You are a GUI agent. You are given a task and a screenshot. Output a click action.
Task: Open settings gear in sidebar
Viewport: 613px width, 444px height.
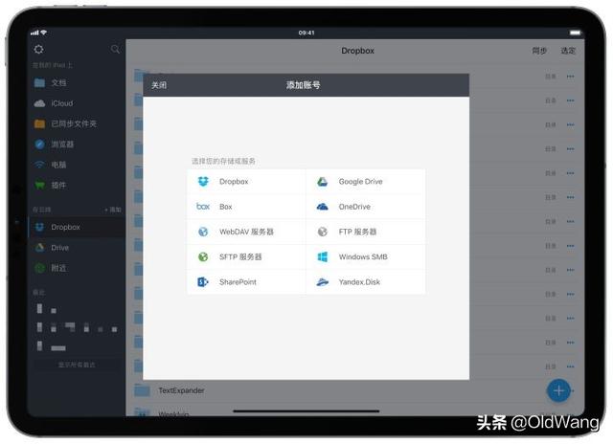pyautogui.click(x=38, y=50)
